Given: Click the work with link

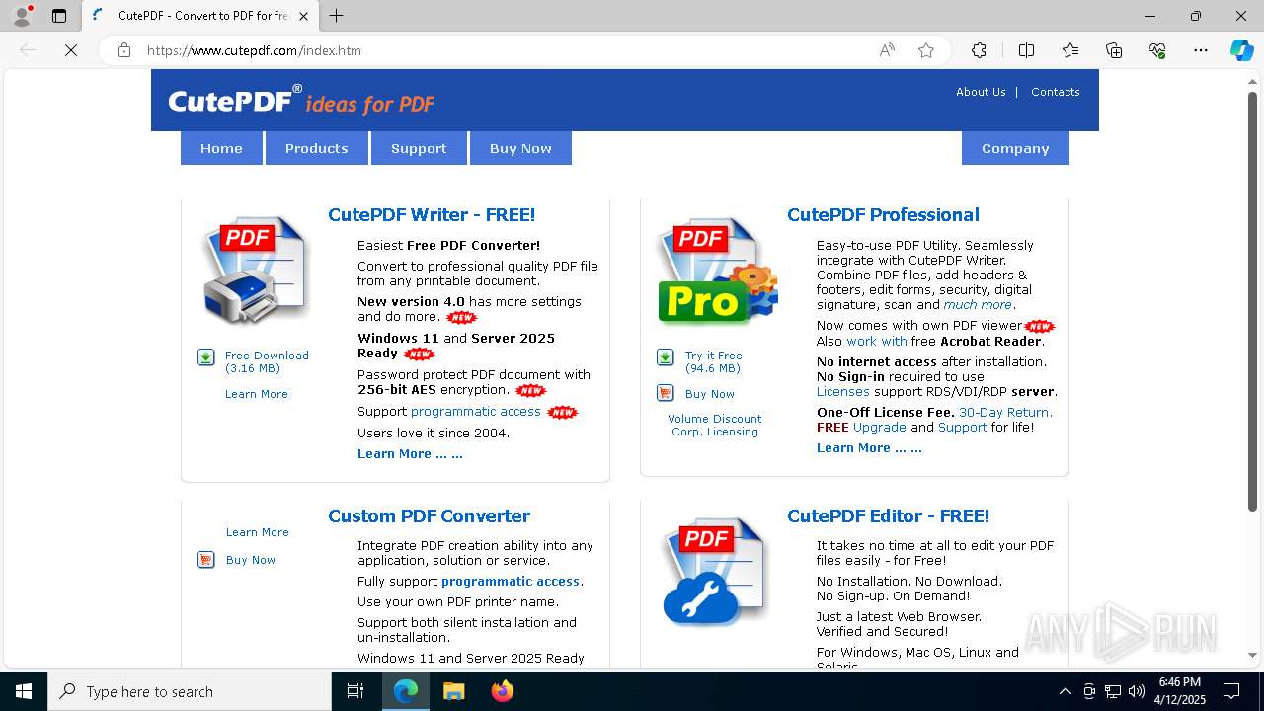Looking at the screenshot, I should (x=876, y=342).
